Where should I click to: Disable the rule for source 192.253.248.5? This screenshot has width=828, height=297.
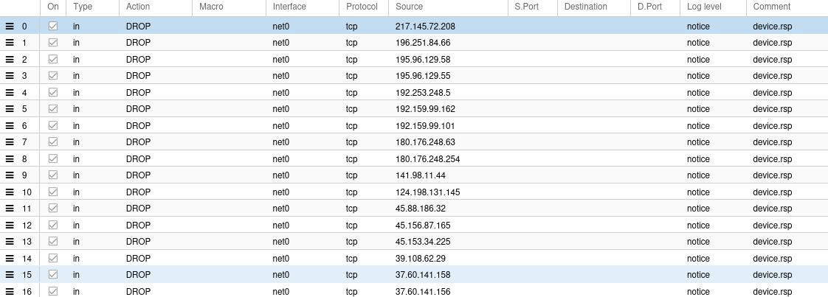53,93
